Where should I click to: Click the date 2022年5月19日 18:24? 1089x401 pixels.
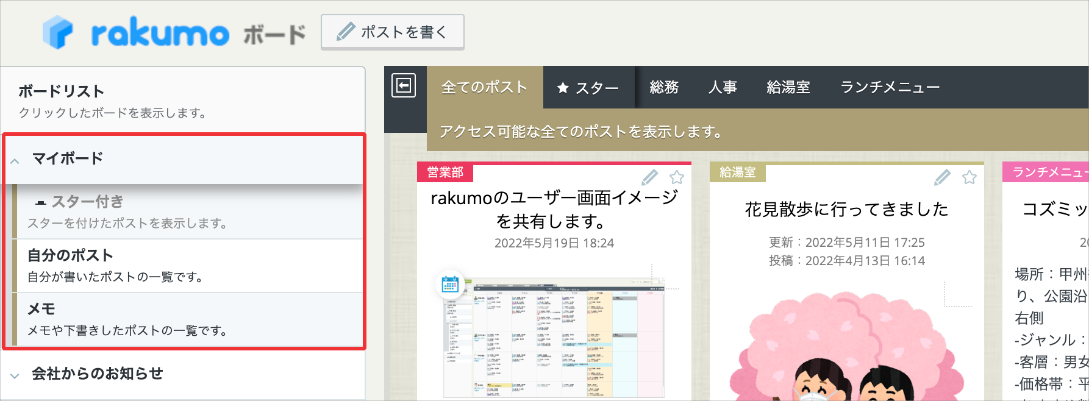click(554, 243)
